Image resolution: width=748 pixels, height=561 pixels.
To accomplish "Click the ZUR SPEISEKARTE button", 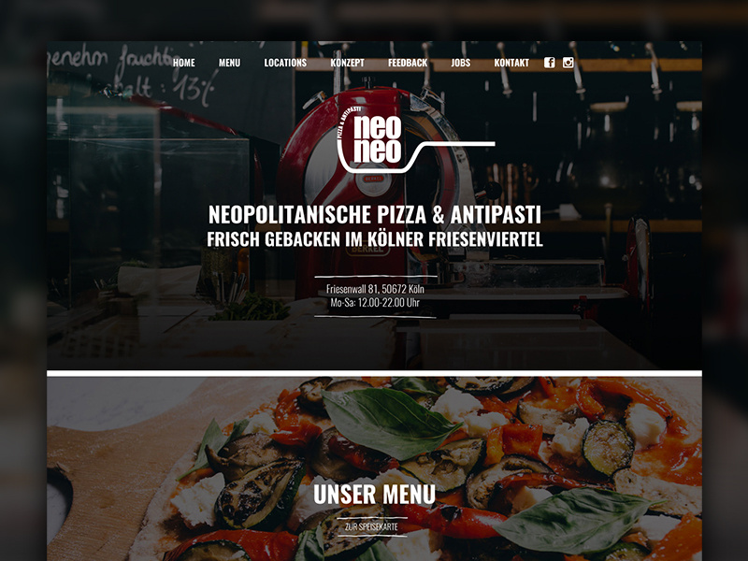I will (x=371, y=526).
